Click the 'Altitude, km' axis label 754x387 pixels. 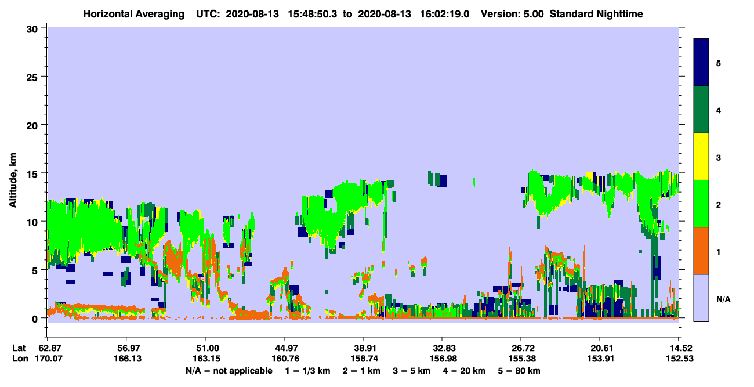(x=12, y=180)
